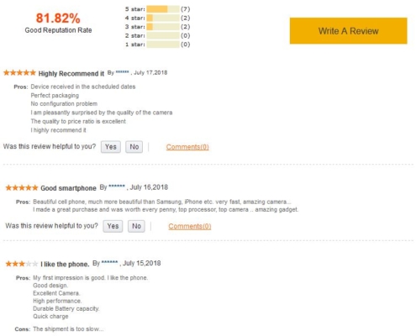Click the five-star icons of Highly Recommend it review

tap(19, 73)
